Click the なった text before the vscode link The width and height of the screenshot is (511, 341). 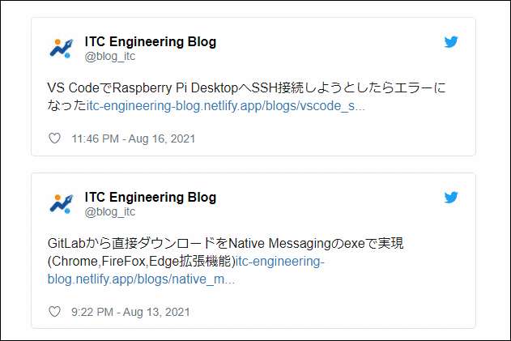(66, 106)
